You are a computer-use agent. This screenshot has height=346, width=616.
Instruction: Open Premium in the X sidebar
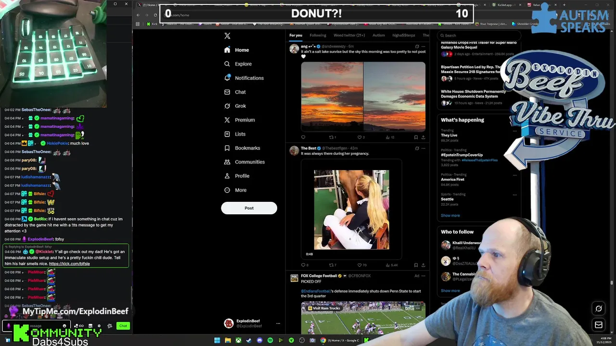point(240,120)
